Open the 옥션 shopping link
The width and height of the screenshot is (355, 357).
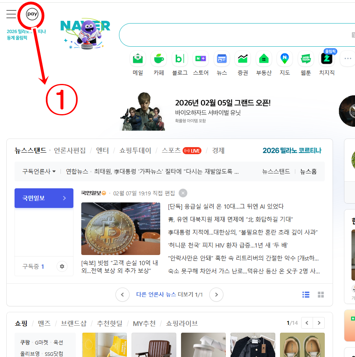58,342
